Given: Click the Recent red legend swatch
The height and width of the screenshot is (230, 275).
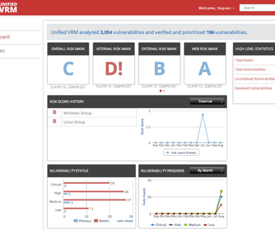Looking at the screenshot, I should click(96, 221).
